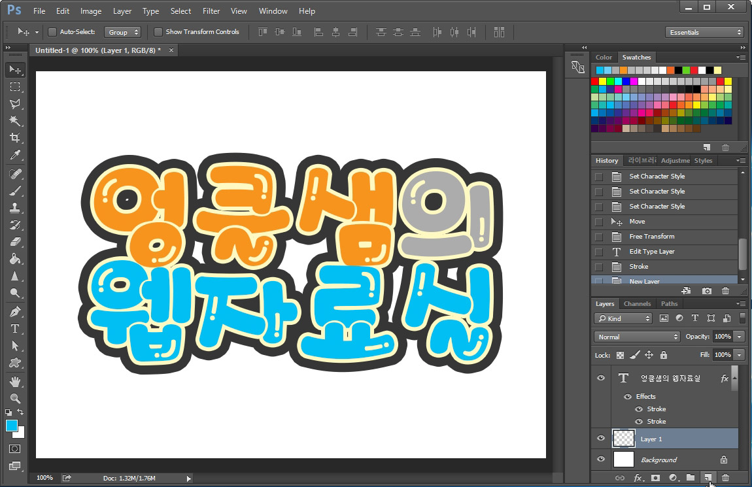Toggle lock all padlock icon
The height and width of the screenshot is (487, 752).
[x=663, y=355]
